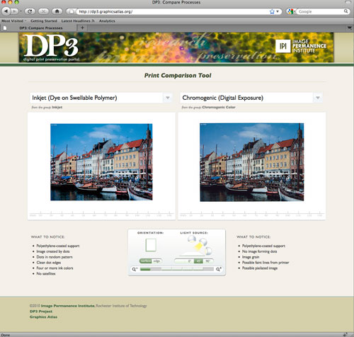Click the Stop loading X button

pos(43,11)
